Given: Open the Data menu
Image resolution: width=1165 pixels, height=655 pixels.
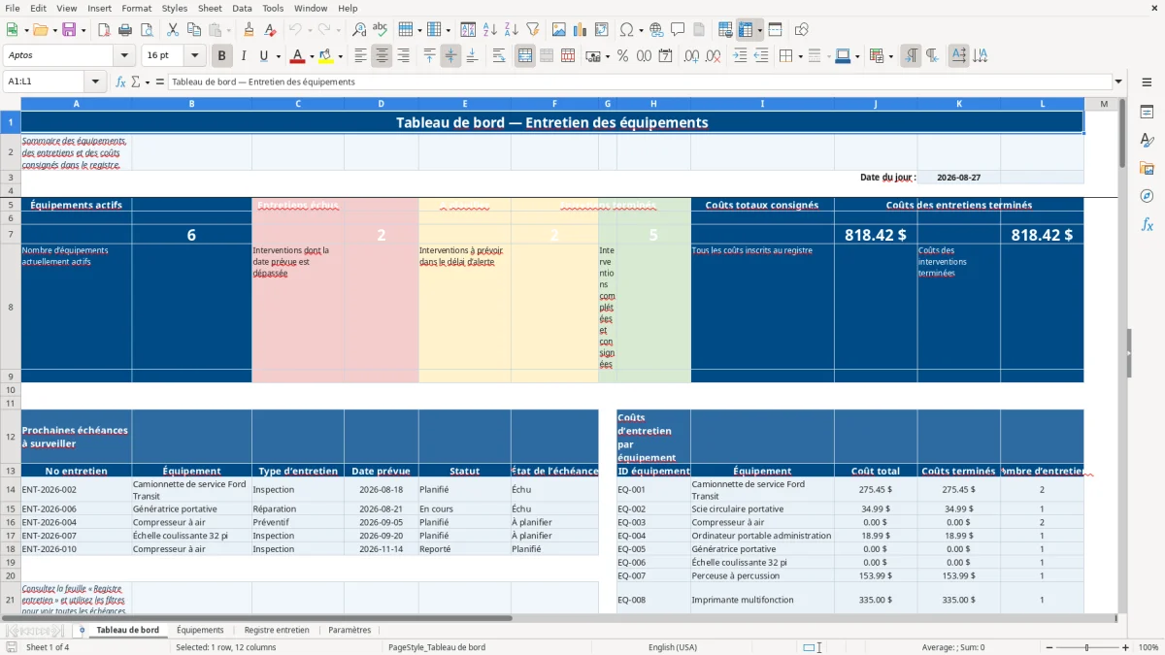Looking at the screenshot, I should pyautogui.click(x=242, y=8).
